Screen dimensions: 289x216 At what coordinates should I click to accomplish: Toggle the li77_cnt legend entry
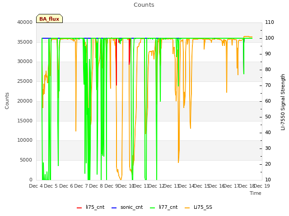coord(164,207)
